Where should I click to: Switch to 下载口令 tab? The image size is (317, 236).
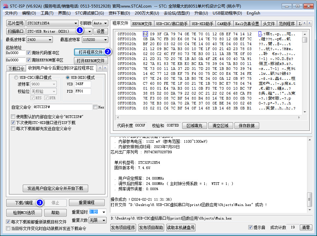click(x=16, y=69)
